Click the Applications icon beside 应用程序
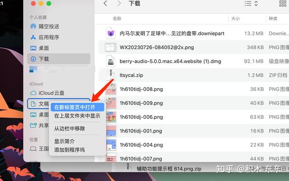This screenshot has height=181, width=289. (x=33, y=38)
